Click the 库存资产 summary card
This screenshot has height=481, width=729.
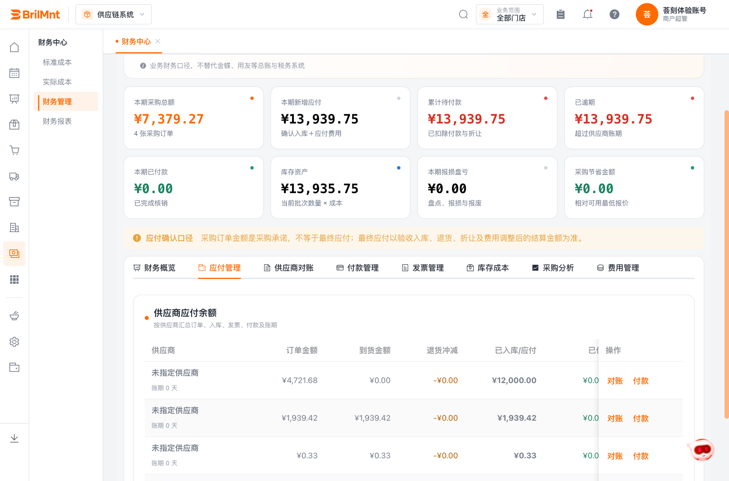(340, 187)
